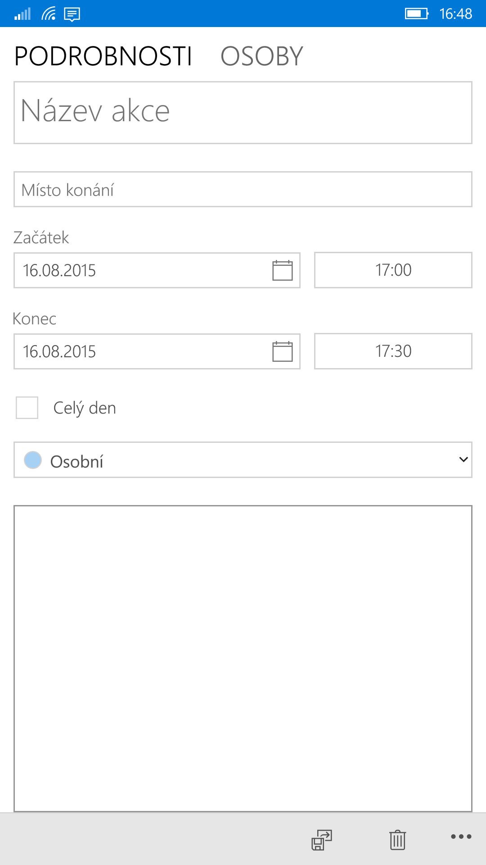Focus the Název akce title field
Viewport: 486px width, 865px height.
pyautogui.click(x=243, y=113)
